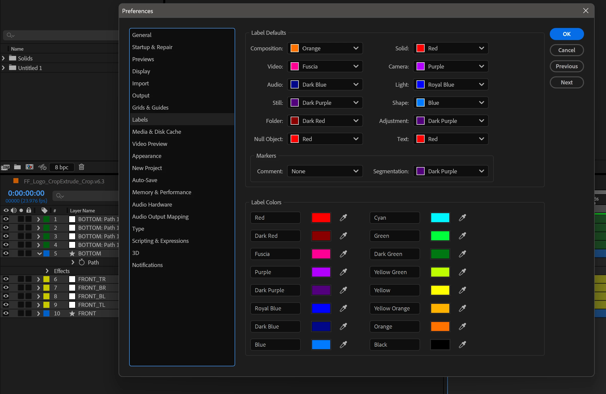Click the OK button
Image resolution: width=606 pixels, height=394 pixels.
coord(567,34)
